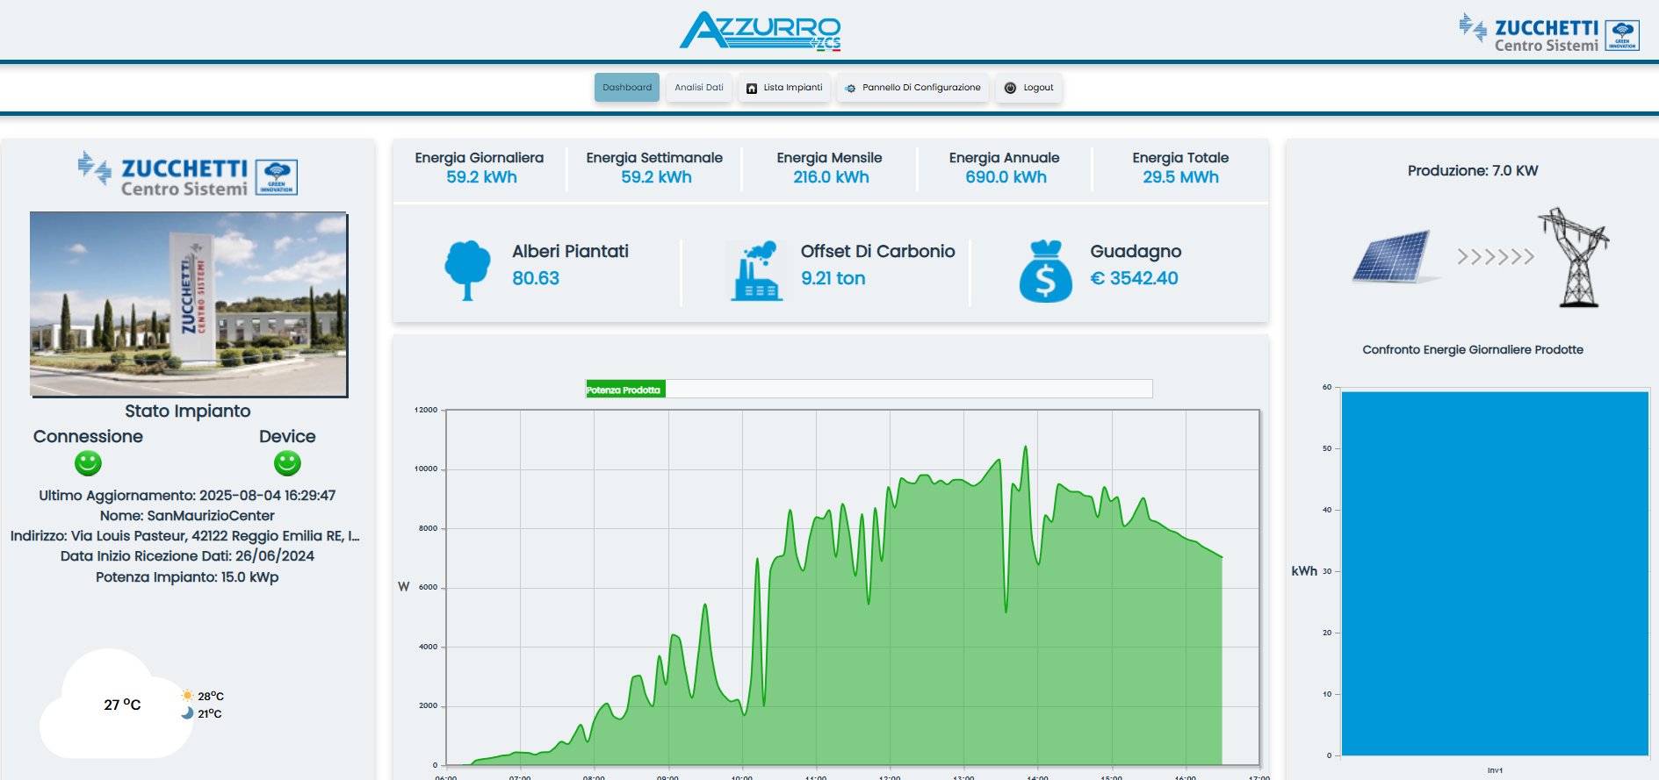This screenshot has width=1659, height=780.
Task: Click the blue Inv1 energy bar
Action: point(1495,573)
